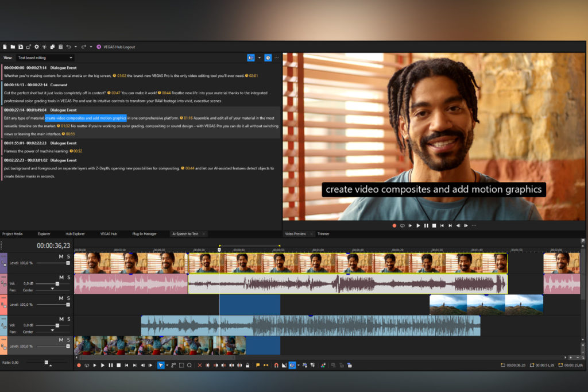Switch to the Project Media tab
The width and height of the screenshot is (588, 392).
pos(13,234)
